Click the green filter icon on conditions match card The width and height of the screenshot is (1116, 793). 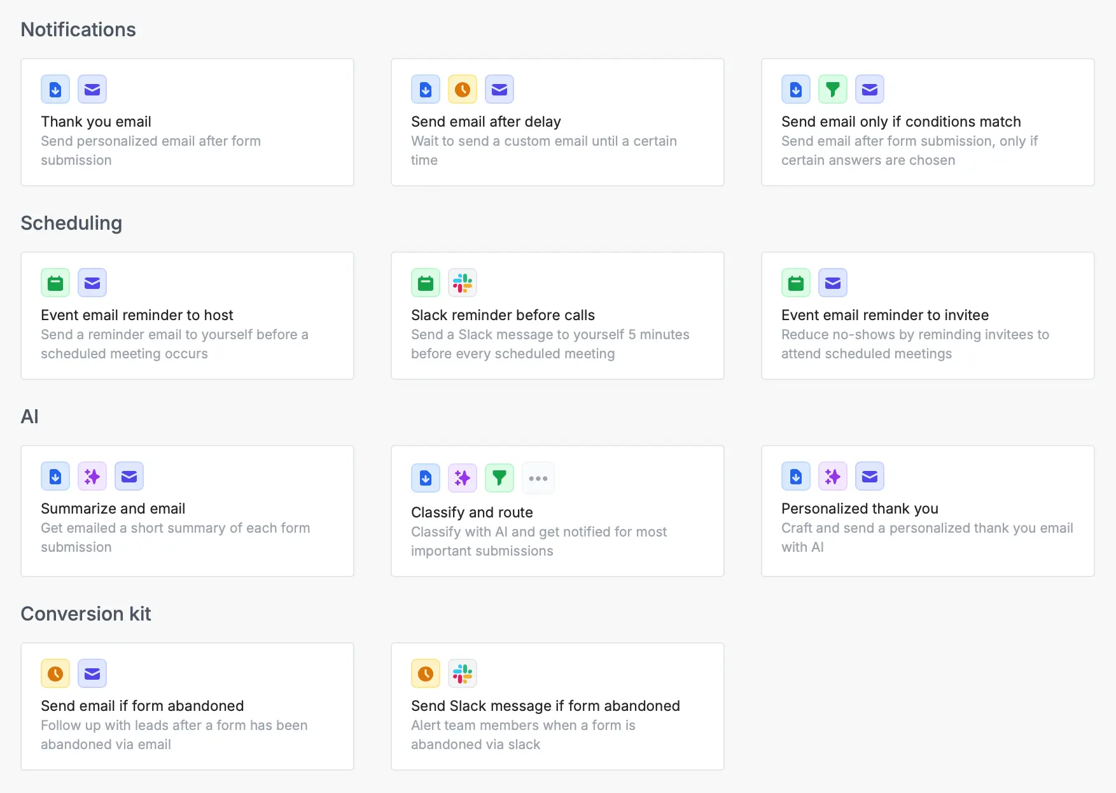pos(833,89)
